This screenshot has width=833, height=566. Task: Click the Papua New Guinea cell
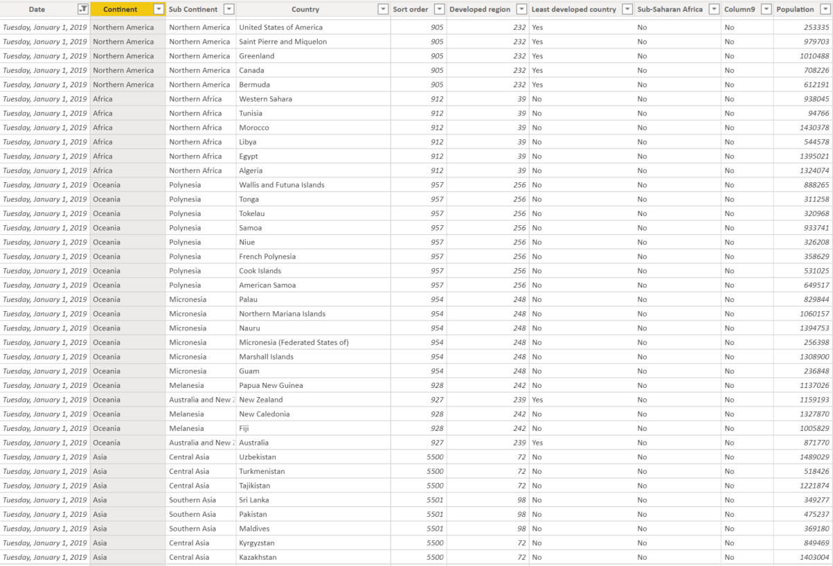tap(313, 385)
